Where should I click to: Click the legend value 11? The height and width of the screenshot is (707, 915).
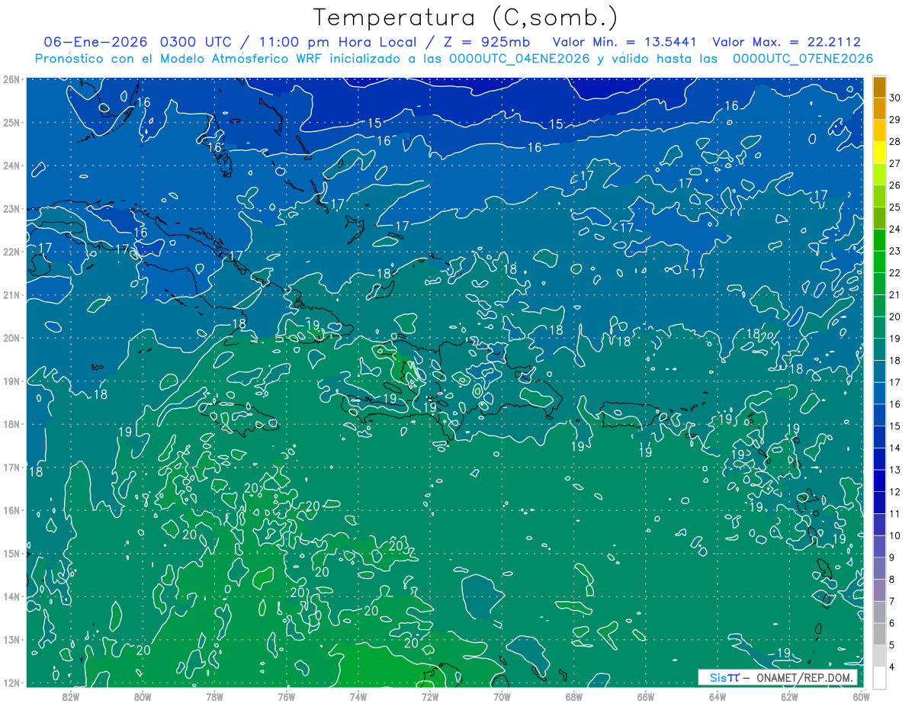895,513
